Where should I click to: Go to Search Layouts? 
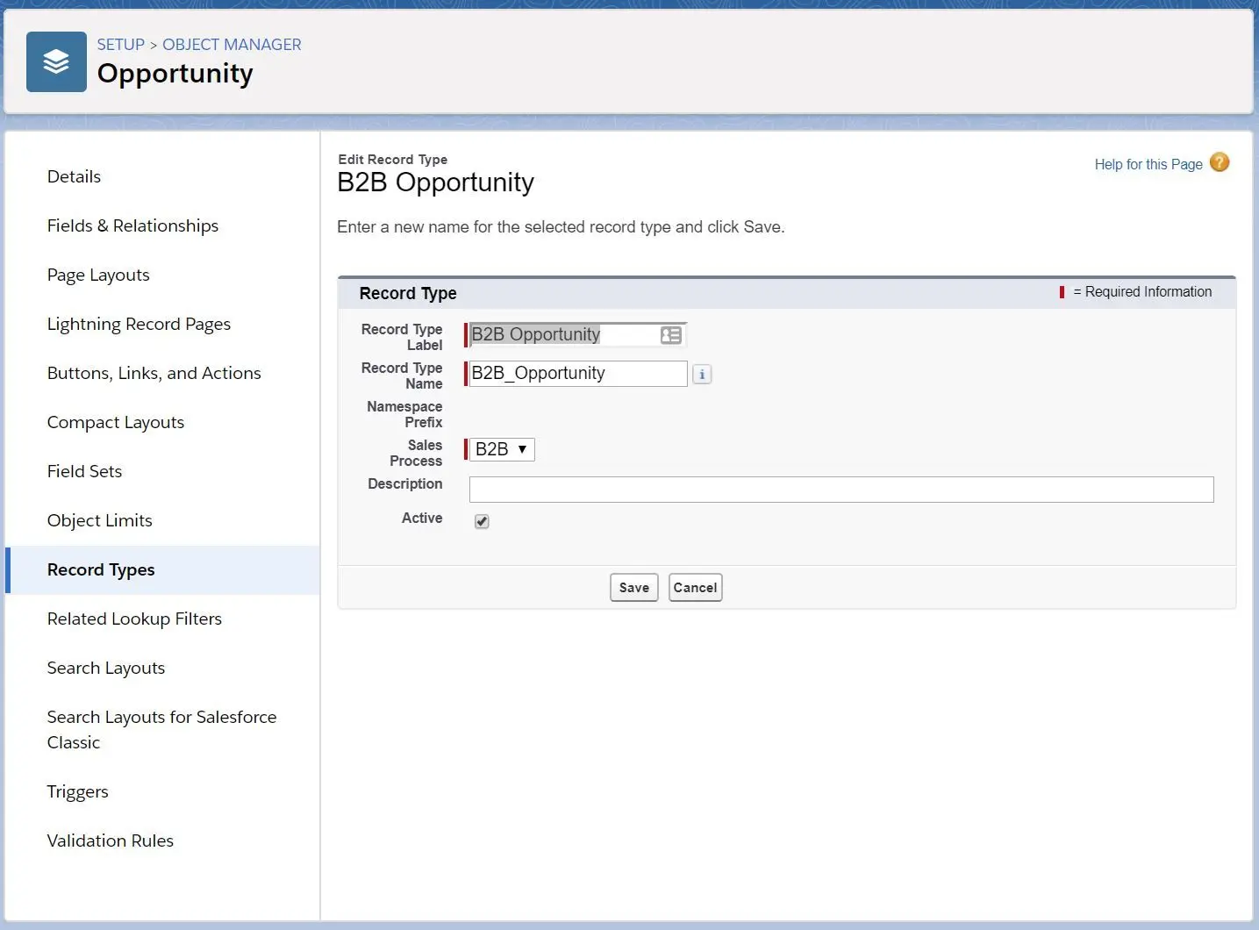[x=105, y=668]
